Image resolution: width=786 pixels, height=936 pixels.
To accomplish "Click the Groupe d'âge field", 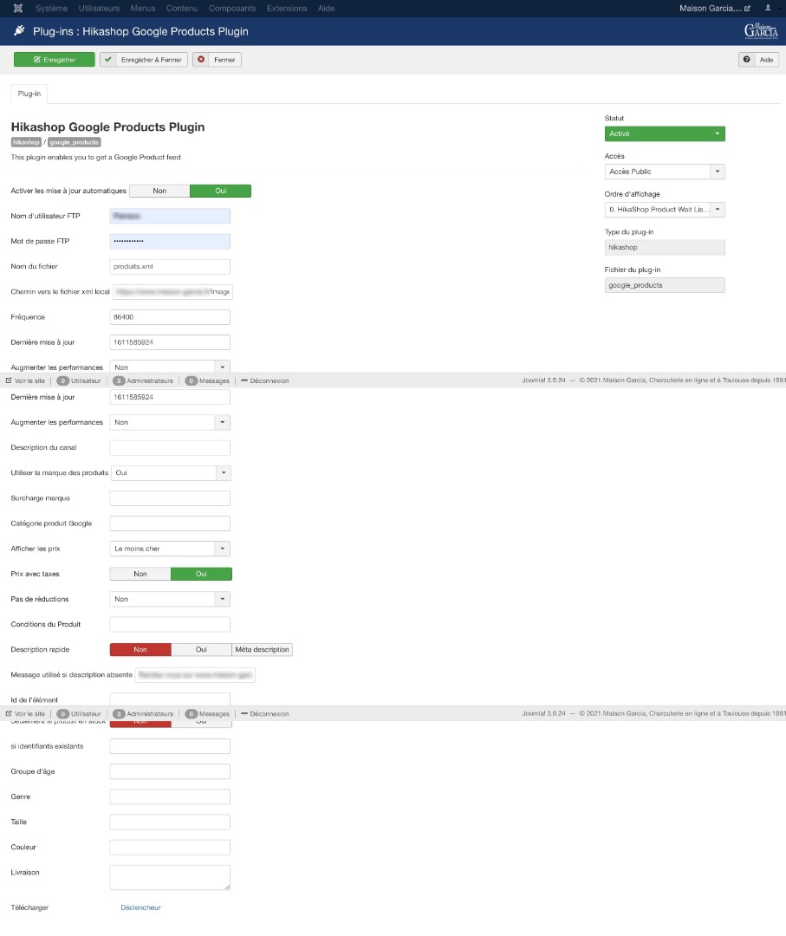I will tap(170, 771).
